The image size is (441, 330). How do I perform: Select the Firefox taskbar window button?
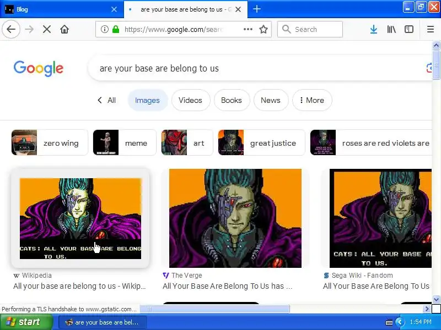click(103, 322)
